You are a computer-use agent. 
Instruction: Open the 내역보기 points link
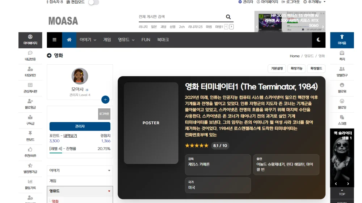pos(70,136)
